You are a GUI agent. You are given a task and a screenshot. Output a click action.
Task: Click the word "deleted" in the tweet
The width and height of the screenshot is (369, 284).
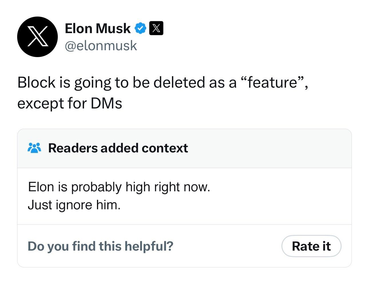179,82
